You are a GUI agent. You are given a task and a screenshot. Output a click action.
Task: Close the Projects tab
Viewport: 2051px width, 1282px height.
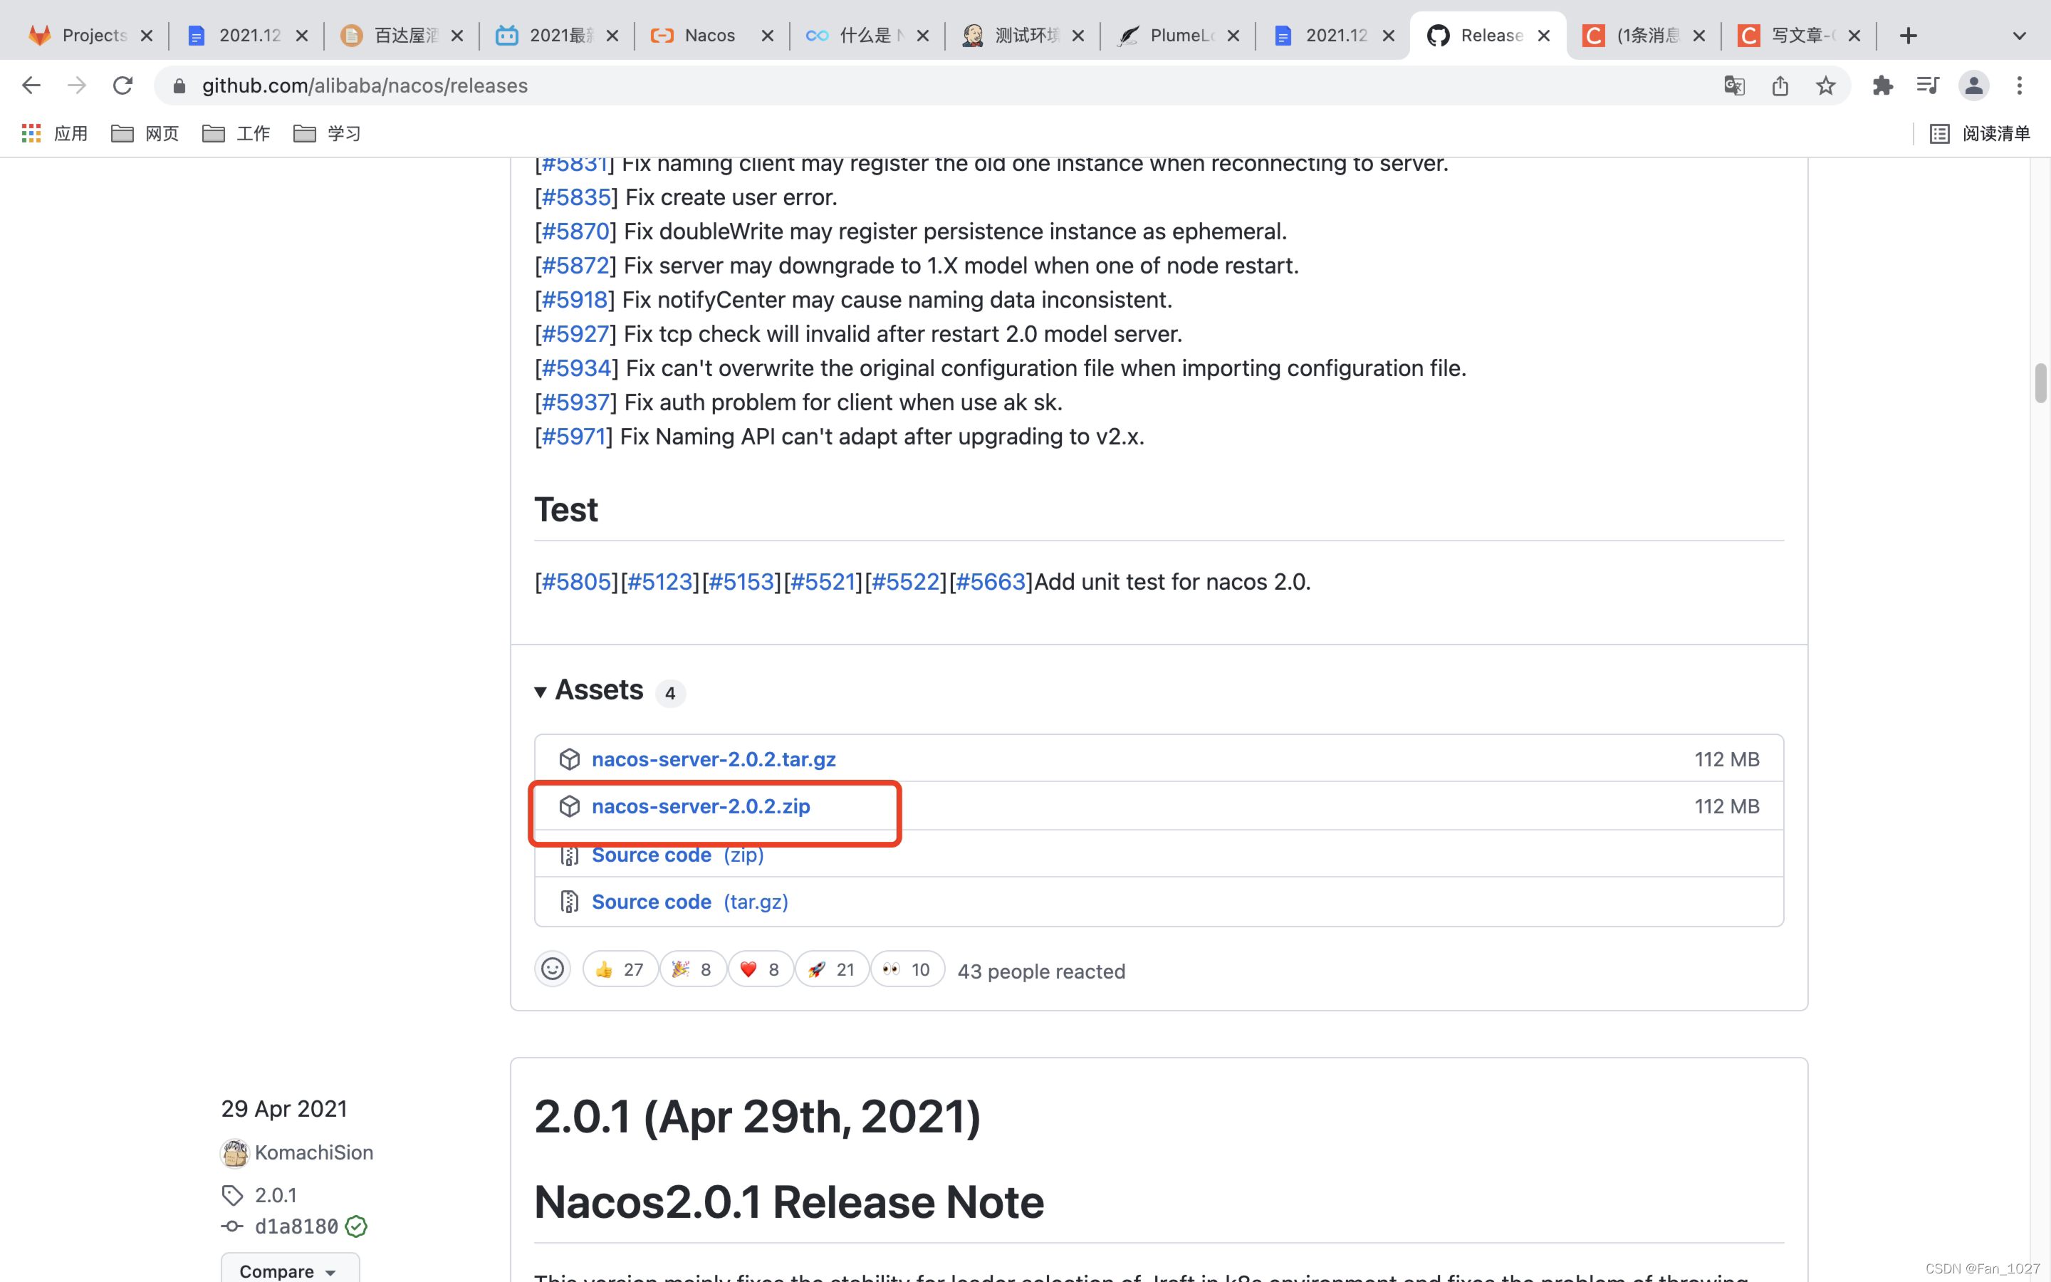[147, 36]
